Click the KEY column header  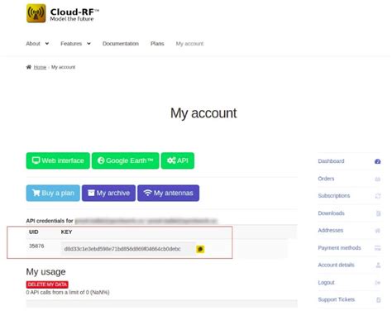[66, 232]
